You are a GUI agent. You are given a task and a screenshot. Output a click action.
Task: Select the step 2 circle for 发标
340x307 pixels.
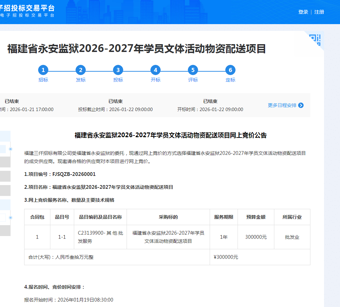pyautogui.click(x=81, y=70)
